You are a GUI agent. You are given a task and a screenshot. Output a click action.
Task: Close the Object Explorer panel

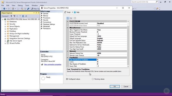38,13
